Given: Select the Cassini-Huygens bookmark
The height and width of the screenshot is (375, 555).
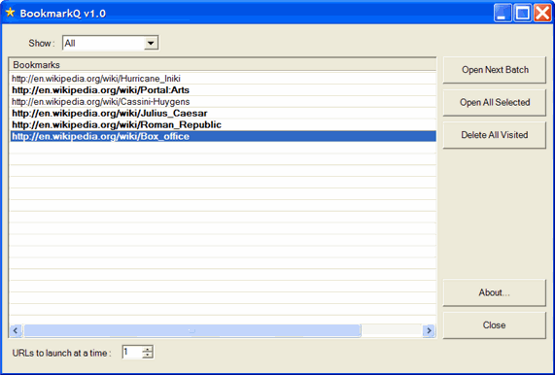Looking at the screenshot, I should [x=224, y=102].
